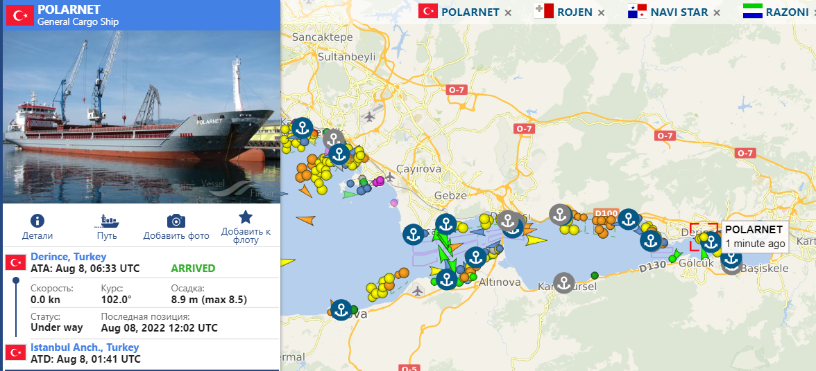Viewport: 816px width, 371px height.
Task: Open the POLARNET ship photo
Action: [142, 117]
